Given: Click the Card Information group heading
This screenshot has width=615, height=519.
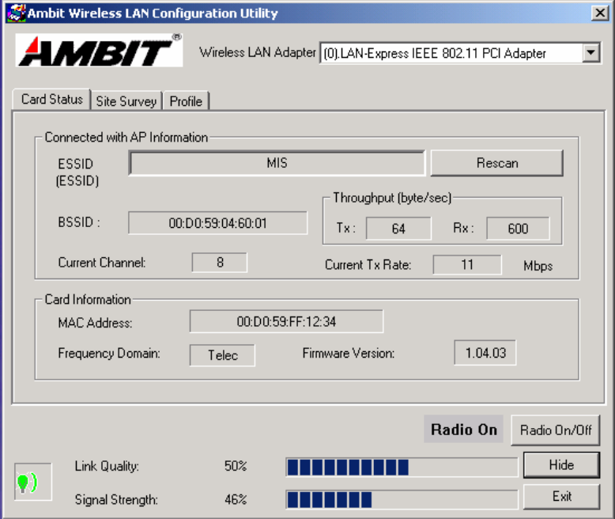Looking at the screenshot, I should pyautogui.click(x=88, y=300).
